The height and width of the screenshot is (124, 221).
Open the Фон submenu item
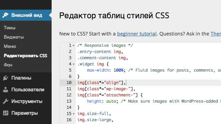coord(8,65)
